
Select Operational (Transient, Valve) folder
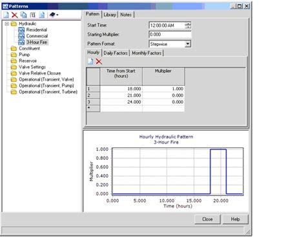point(46,79)
